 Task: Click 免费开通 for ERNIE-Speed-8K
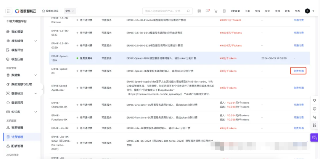(x=299, y=71)
